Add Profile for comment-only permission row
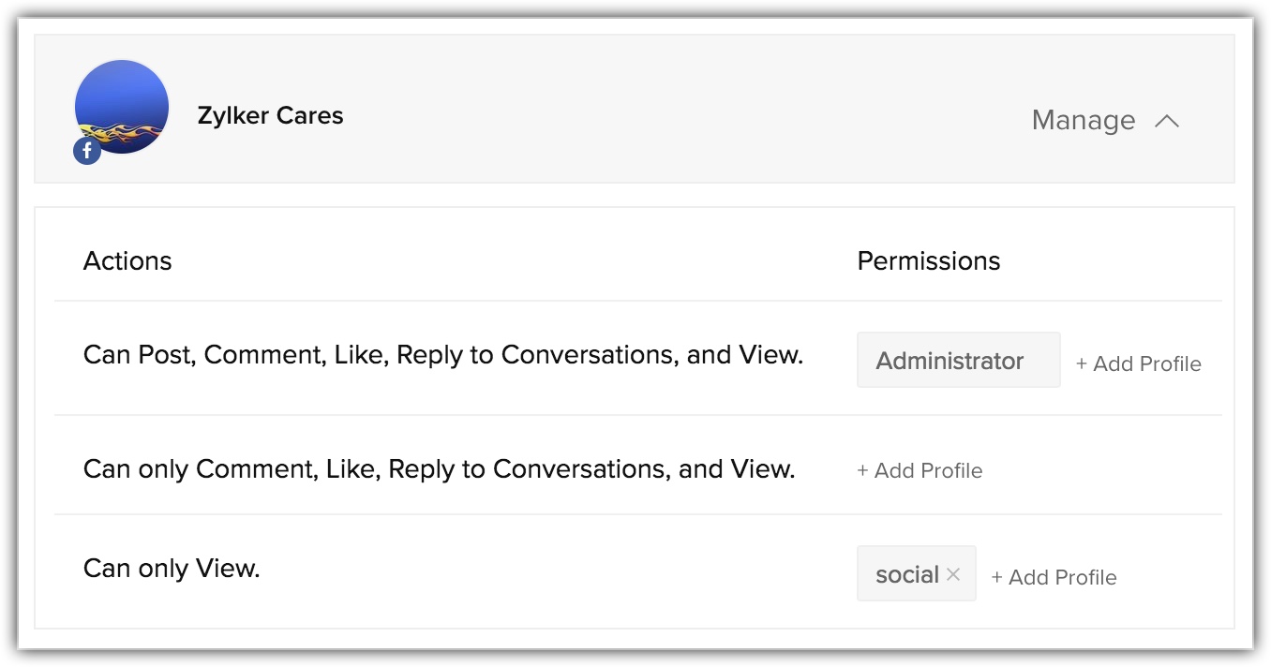This screenshot has height=667, width=1271. click(928, 470)
